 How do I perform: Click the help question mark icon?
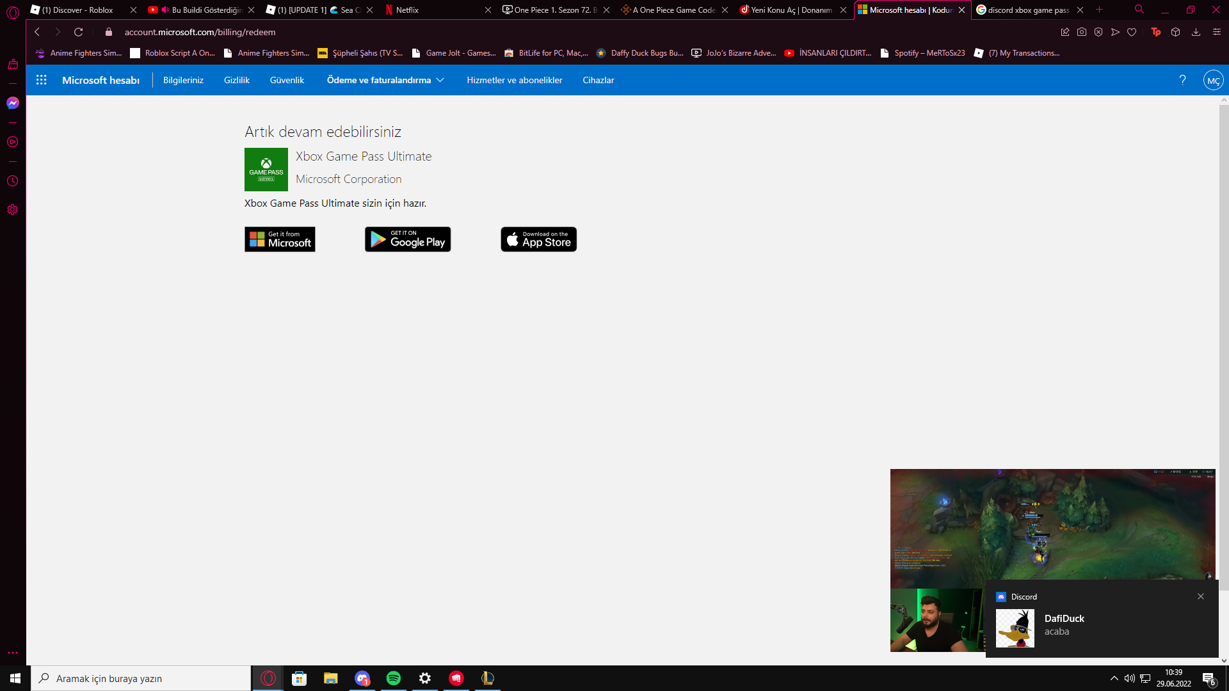click(1182, 80)
